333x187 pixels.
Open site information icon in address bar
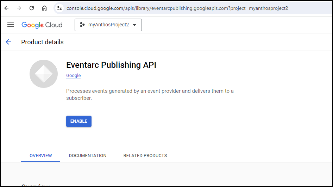click(59, 8)
